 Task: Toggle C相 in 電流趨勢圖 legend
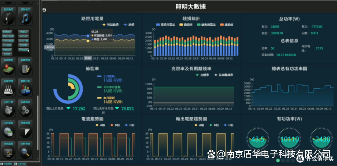point(129,125)
